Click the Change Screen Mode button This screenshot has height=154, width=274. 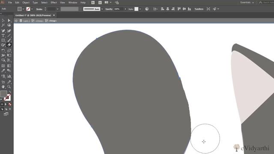click(x=6, y=114)
